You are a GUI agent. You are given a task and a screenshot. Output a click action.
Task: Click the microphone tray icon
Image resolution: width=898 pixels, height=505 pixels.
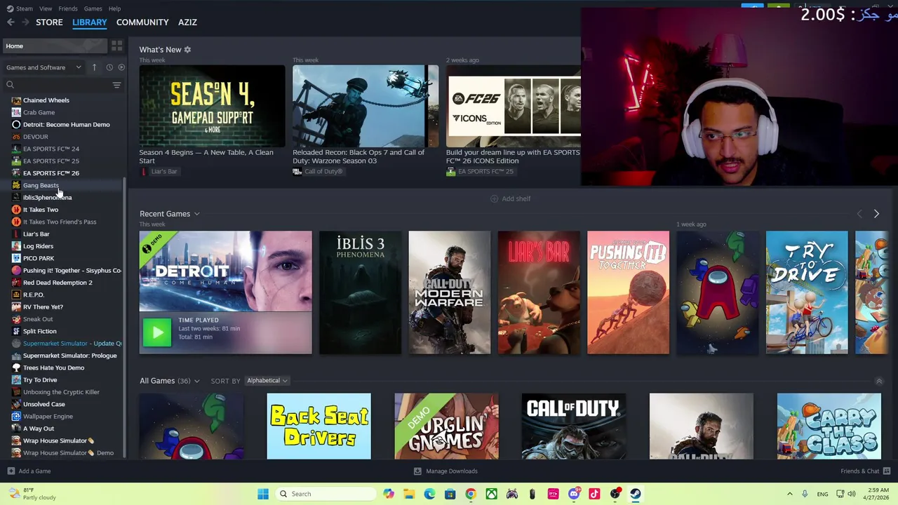pos(805,494)
